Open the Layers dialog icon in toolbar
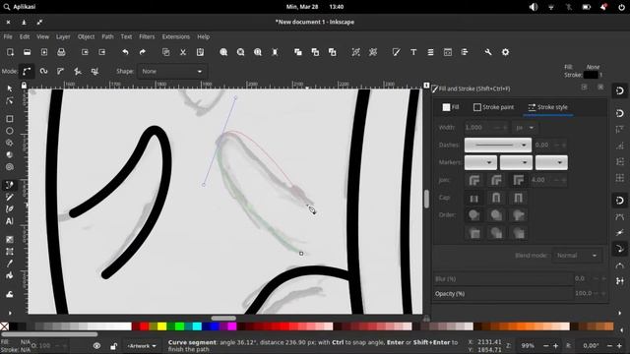630x354 pixels. (430, 52)
